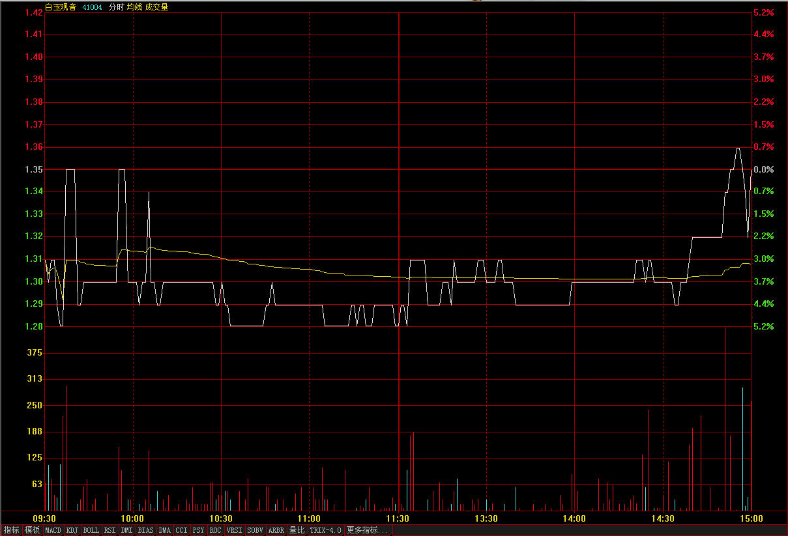
Task: Click the 15:00 time axis label
Action: (751, 518)
